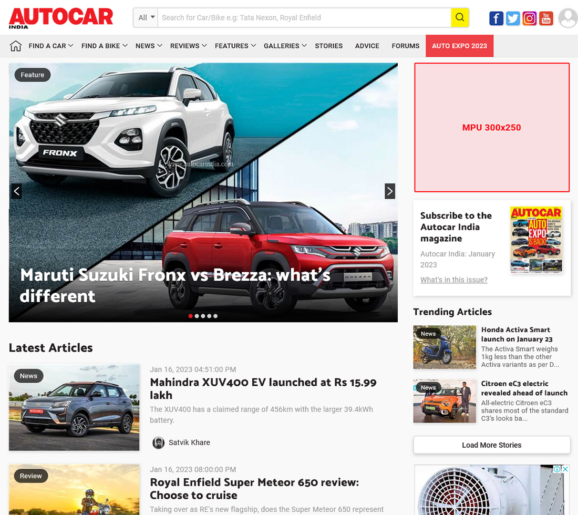Click Satvik Khare's author avatar

click(x=159, y=443)
